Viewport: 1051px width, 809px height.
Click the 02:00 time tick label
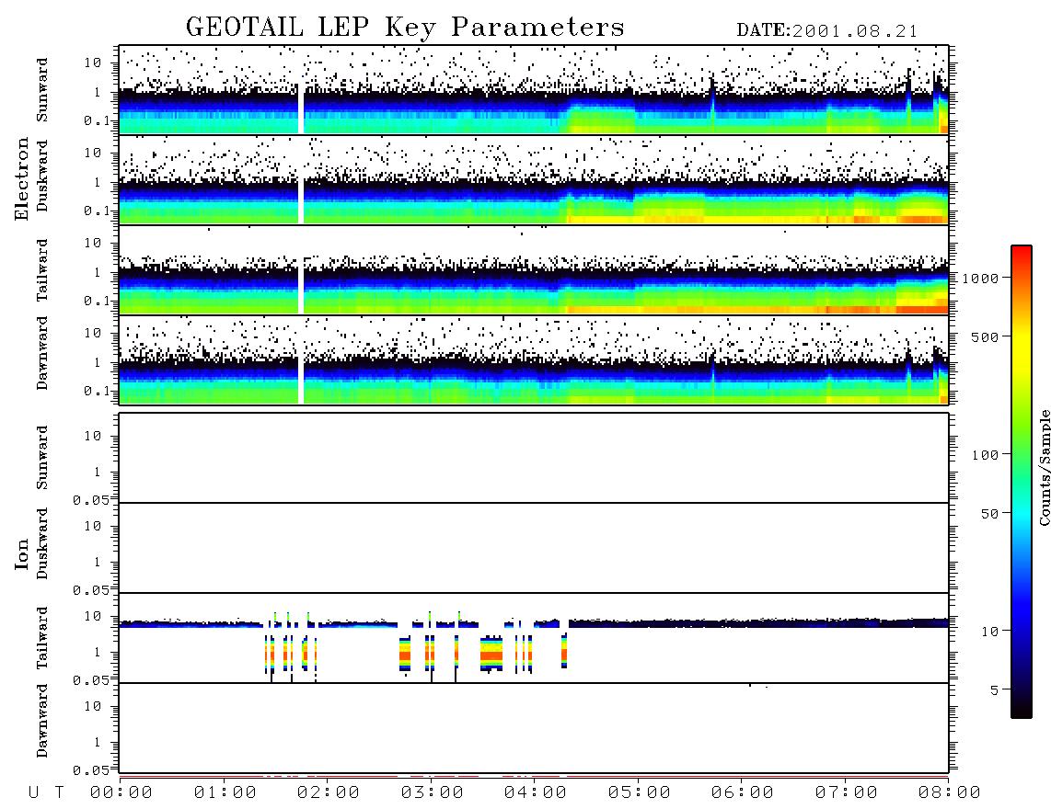point(328,793)
